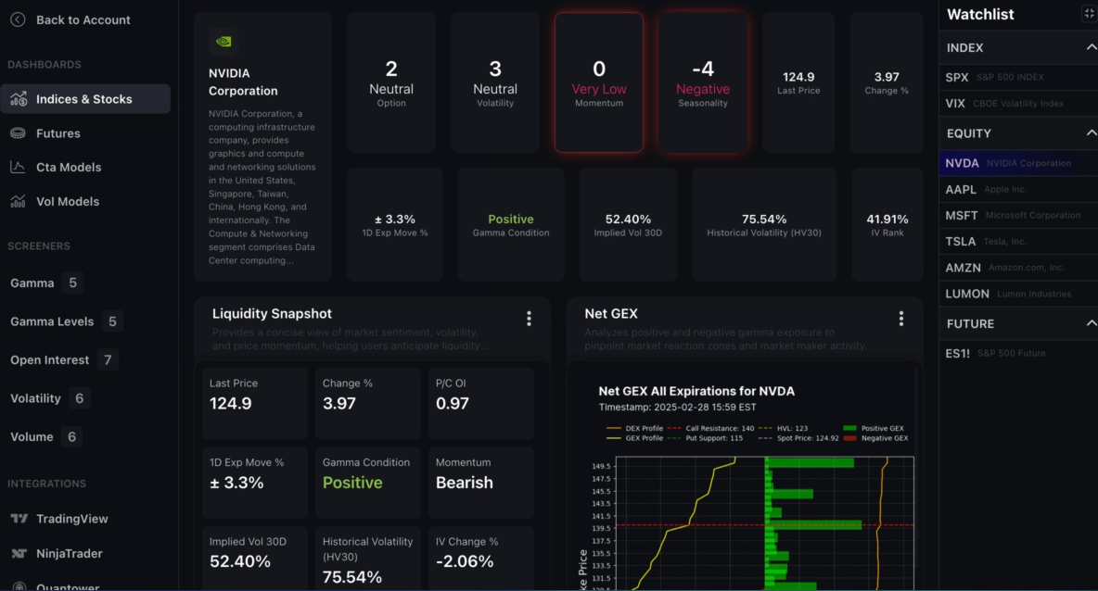This screenshot has width=1098, height=591.
Task: Click the IV Change % -2.06% tile
Action: point(481,559)
